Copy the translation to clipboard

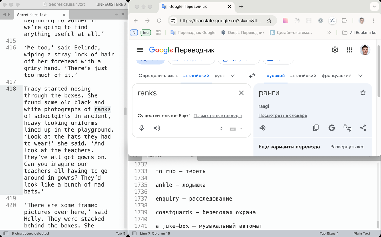tap(316, 128)
